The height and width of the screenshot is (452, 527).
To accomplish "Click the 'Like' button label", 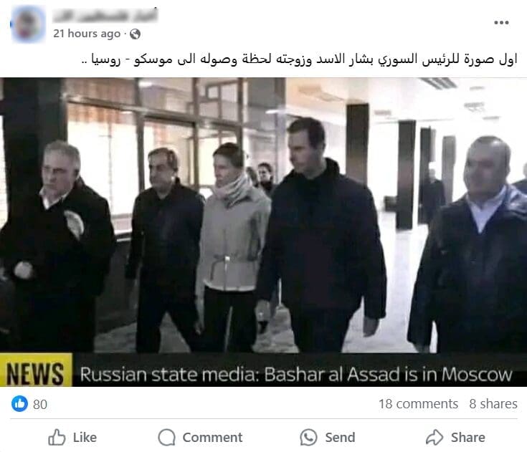I will pyautogui.click(x=85, y=438).
